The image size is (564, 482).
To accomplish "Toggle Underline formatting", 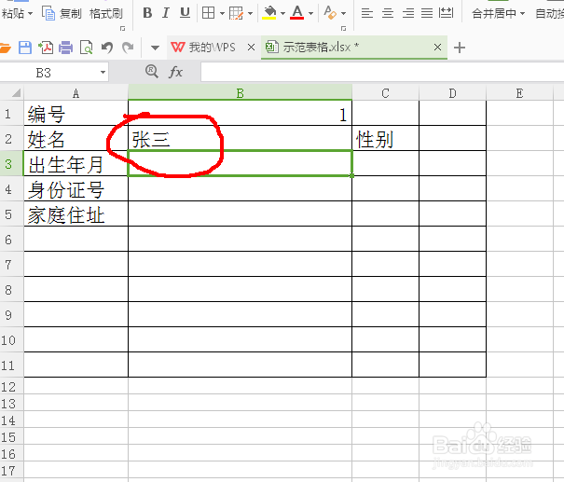I will pos(185,13).
